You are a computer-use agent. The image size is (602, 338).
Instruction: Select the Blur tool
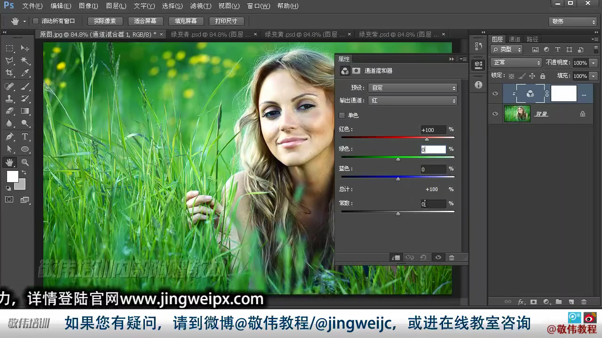[x=9, y=123]
